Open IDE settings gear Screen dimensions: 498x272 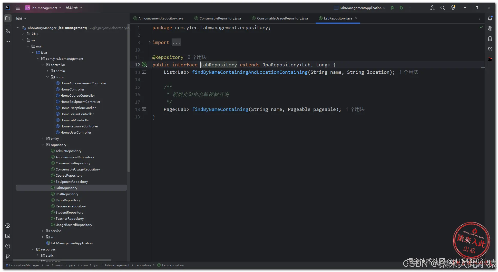pos(453,8)
